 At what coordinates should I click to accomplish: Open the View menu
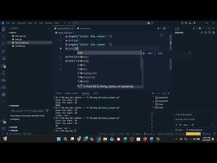click(x=30, y=23)
